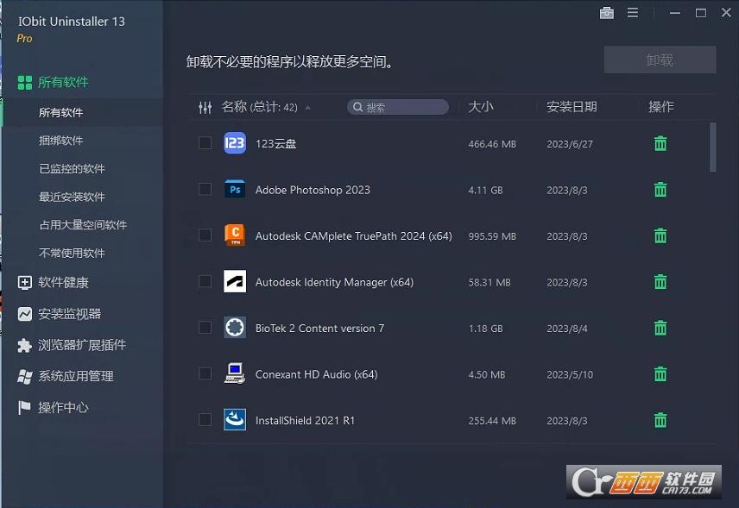Check the checkbox for BioTek 2 Content version 7
The image size is (739, 508).
pos(205,328)
